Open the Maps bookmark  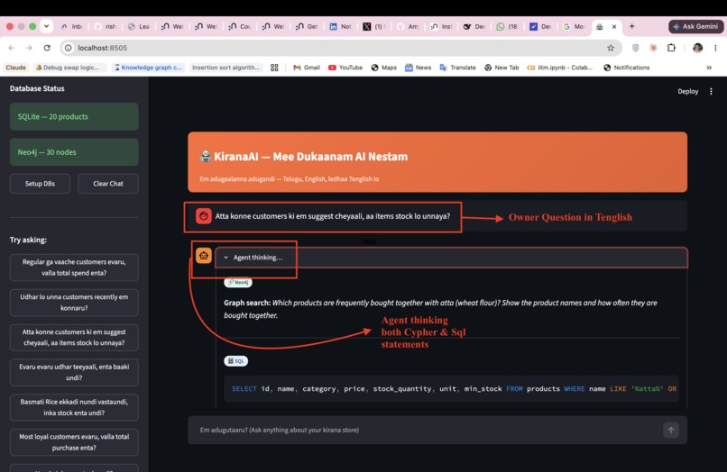point(384,68)
